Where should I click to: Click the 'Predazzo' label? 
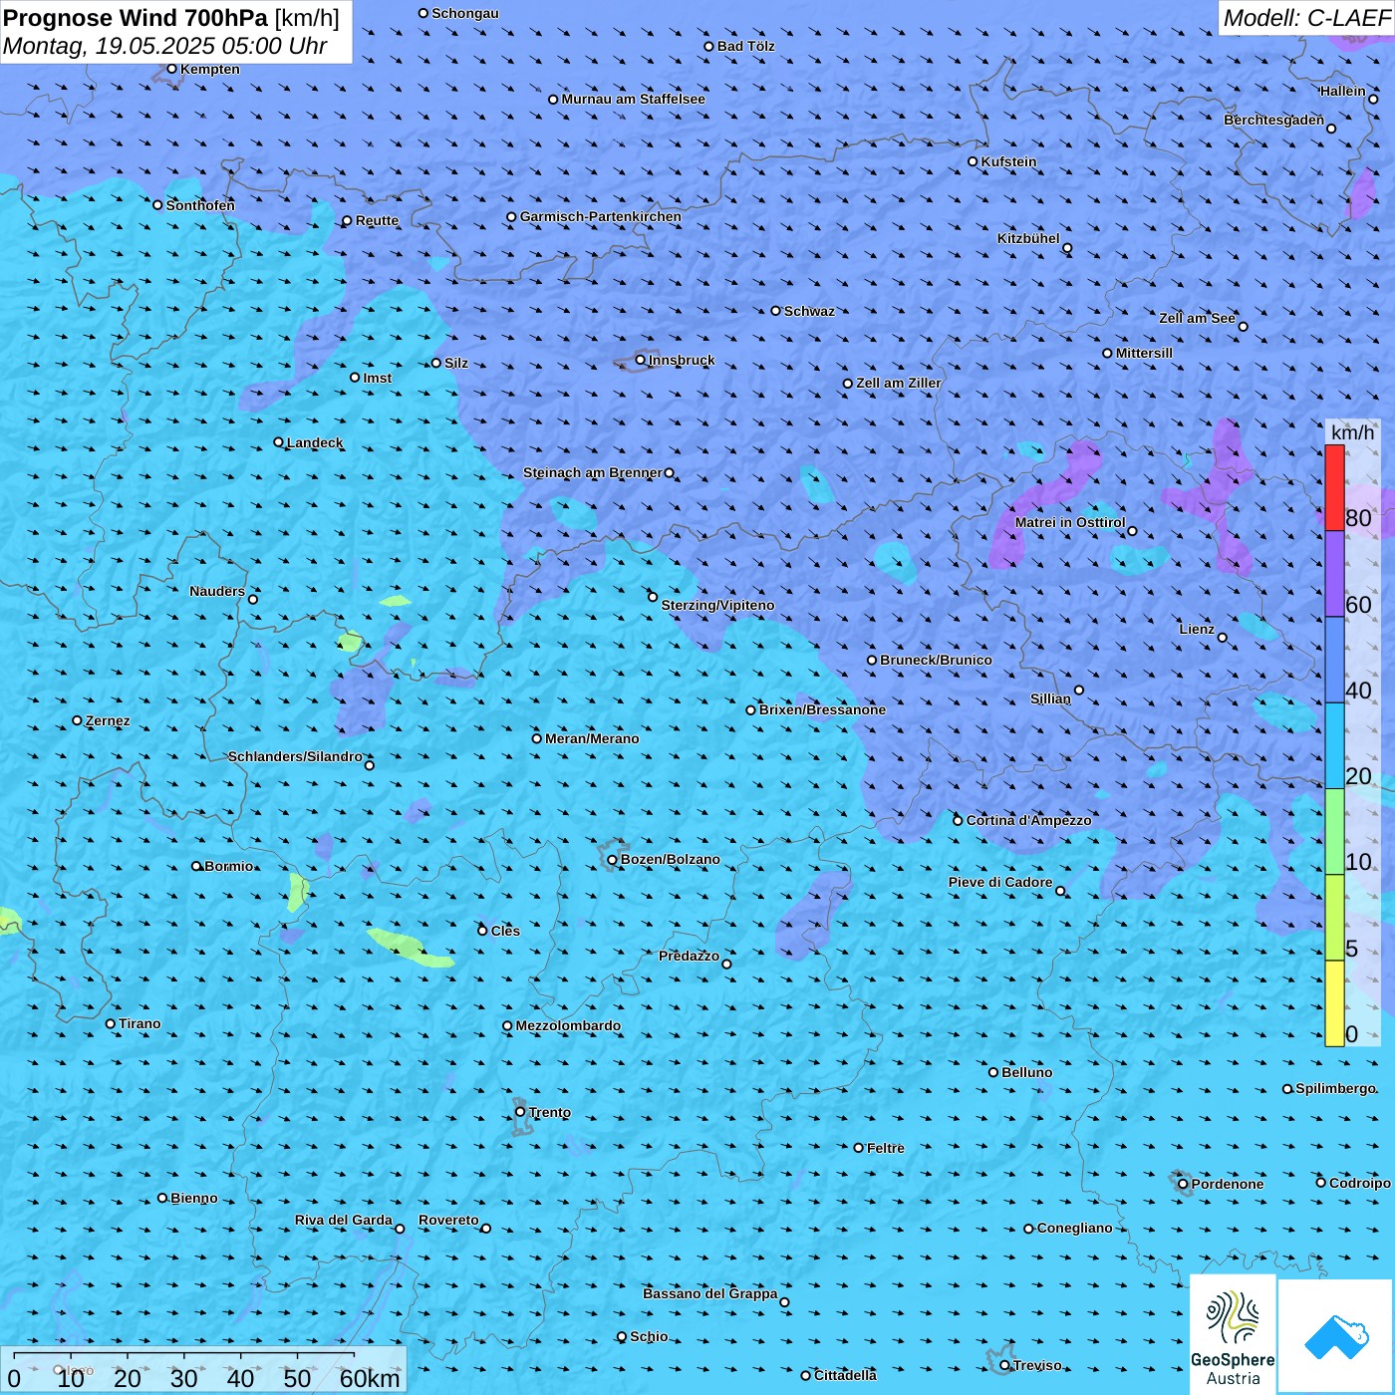(689, 956)
